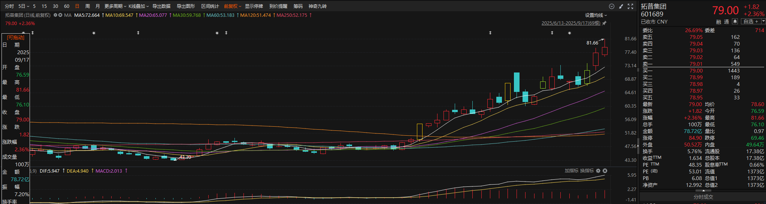
Task: Open MA indicator settings gear next to 拓普集团(日线,前复权)
Action: [55, 15]
